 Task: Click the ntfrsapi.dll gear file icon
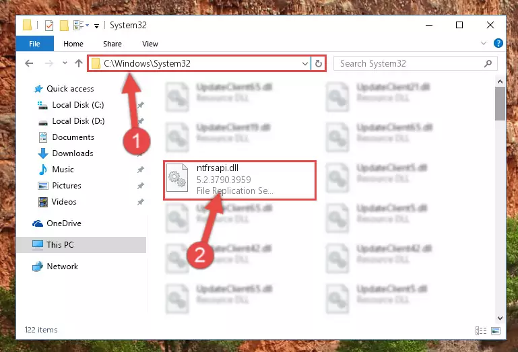click(177, 178)
